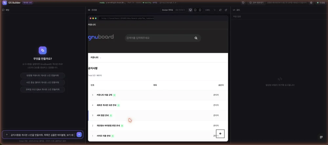Click the 게시판 스킨 badge
328x145 pixels.
pos(28,3)
